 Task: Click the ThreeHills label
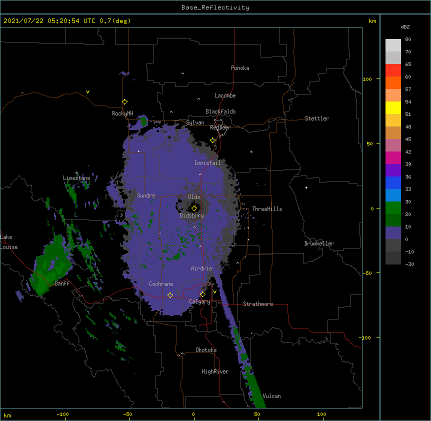267,209
